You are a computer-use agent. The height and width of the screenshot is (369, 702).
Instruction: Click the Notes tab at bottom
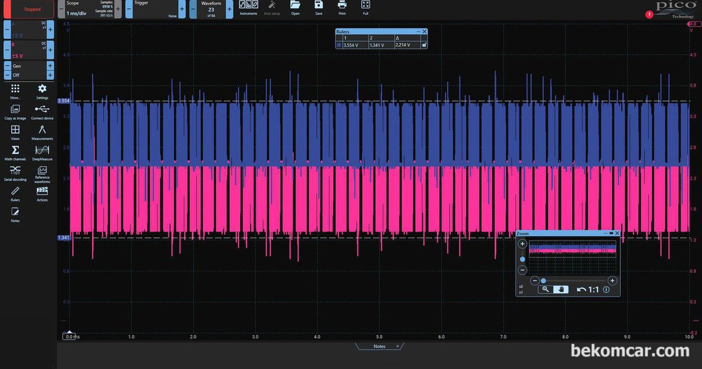click(380, 346)
